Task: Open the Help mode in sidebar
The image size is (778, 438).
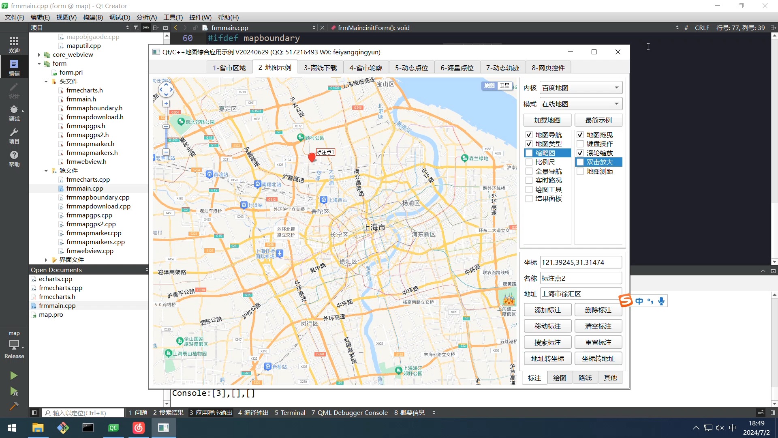Action: 14,158
